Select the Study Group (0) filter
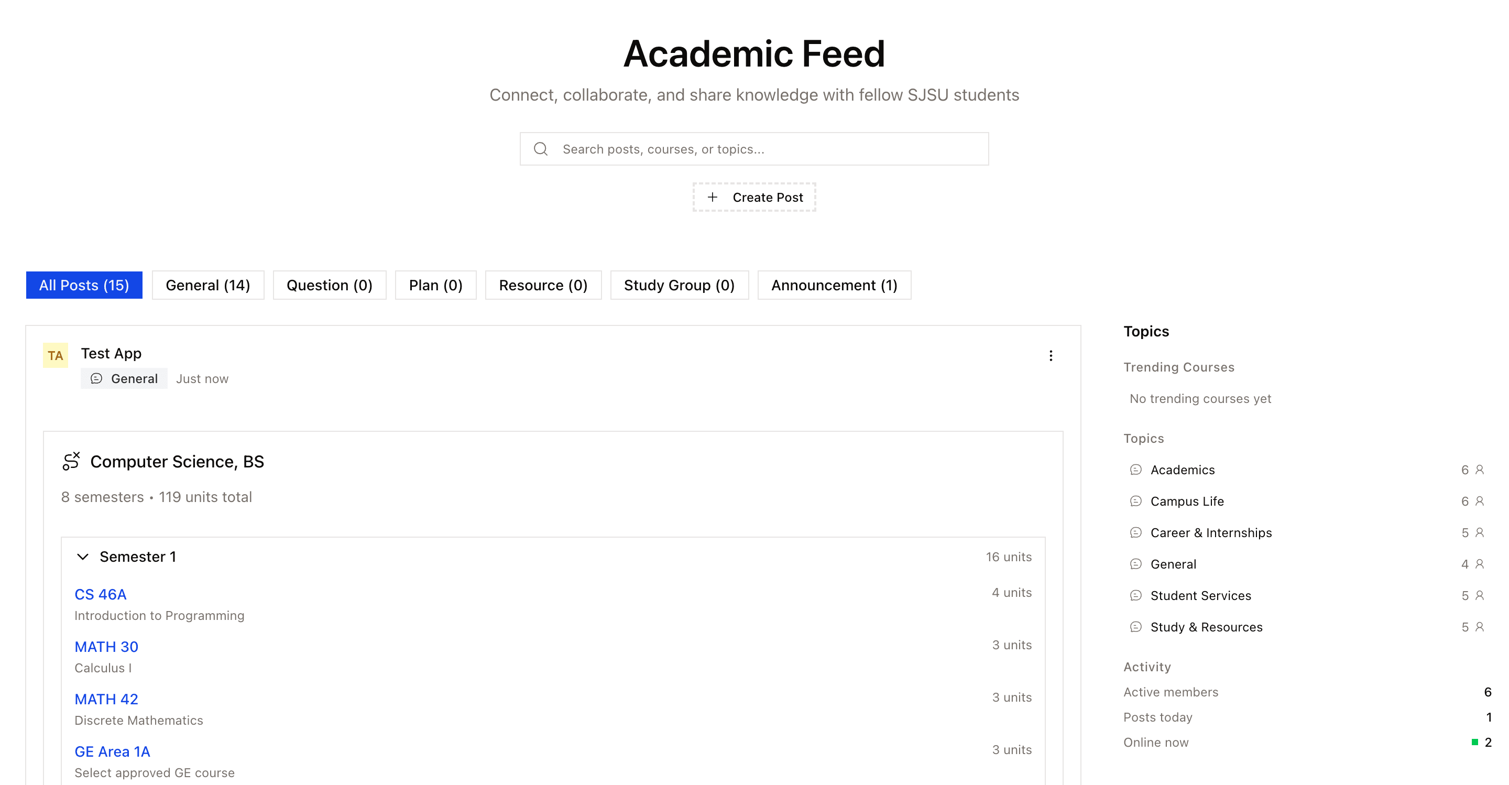1509x785 pixels. (679, 285)
